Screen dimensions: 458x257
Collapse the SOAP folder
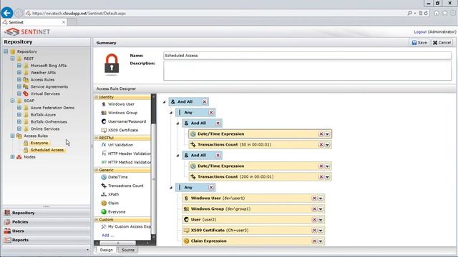coord(13,101)
